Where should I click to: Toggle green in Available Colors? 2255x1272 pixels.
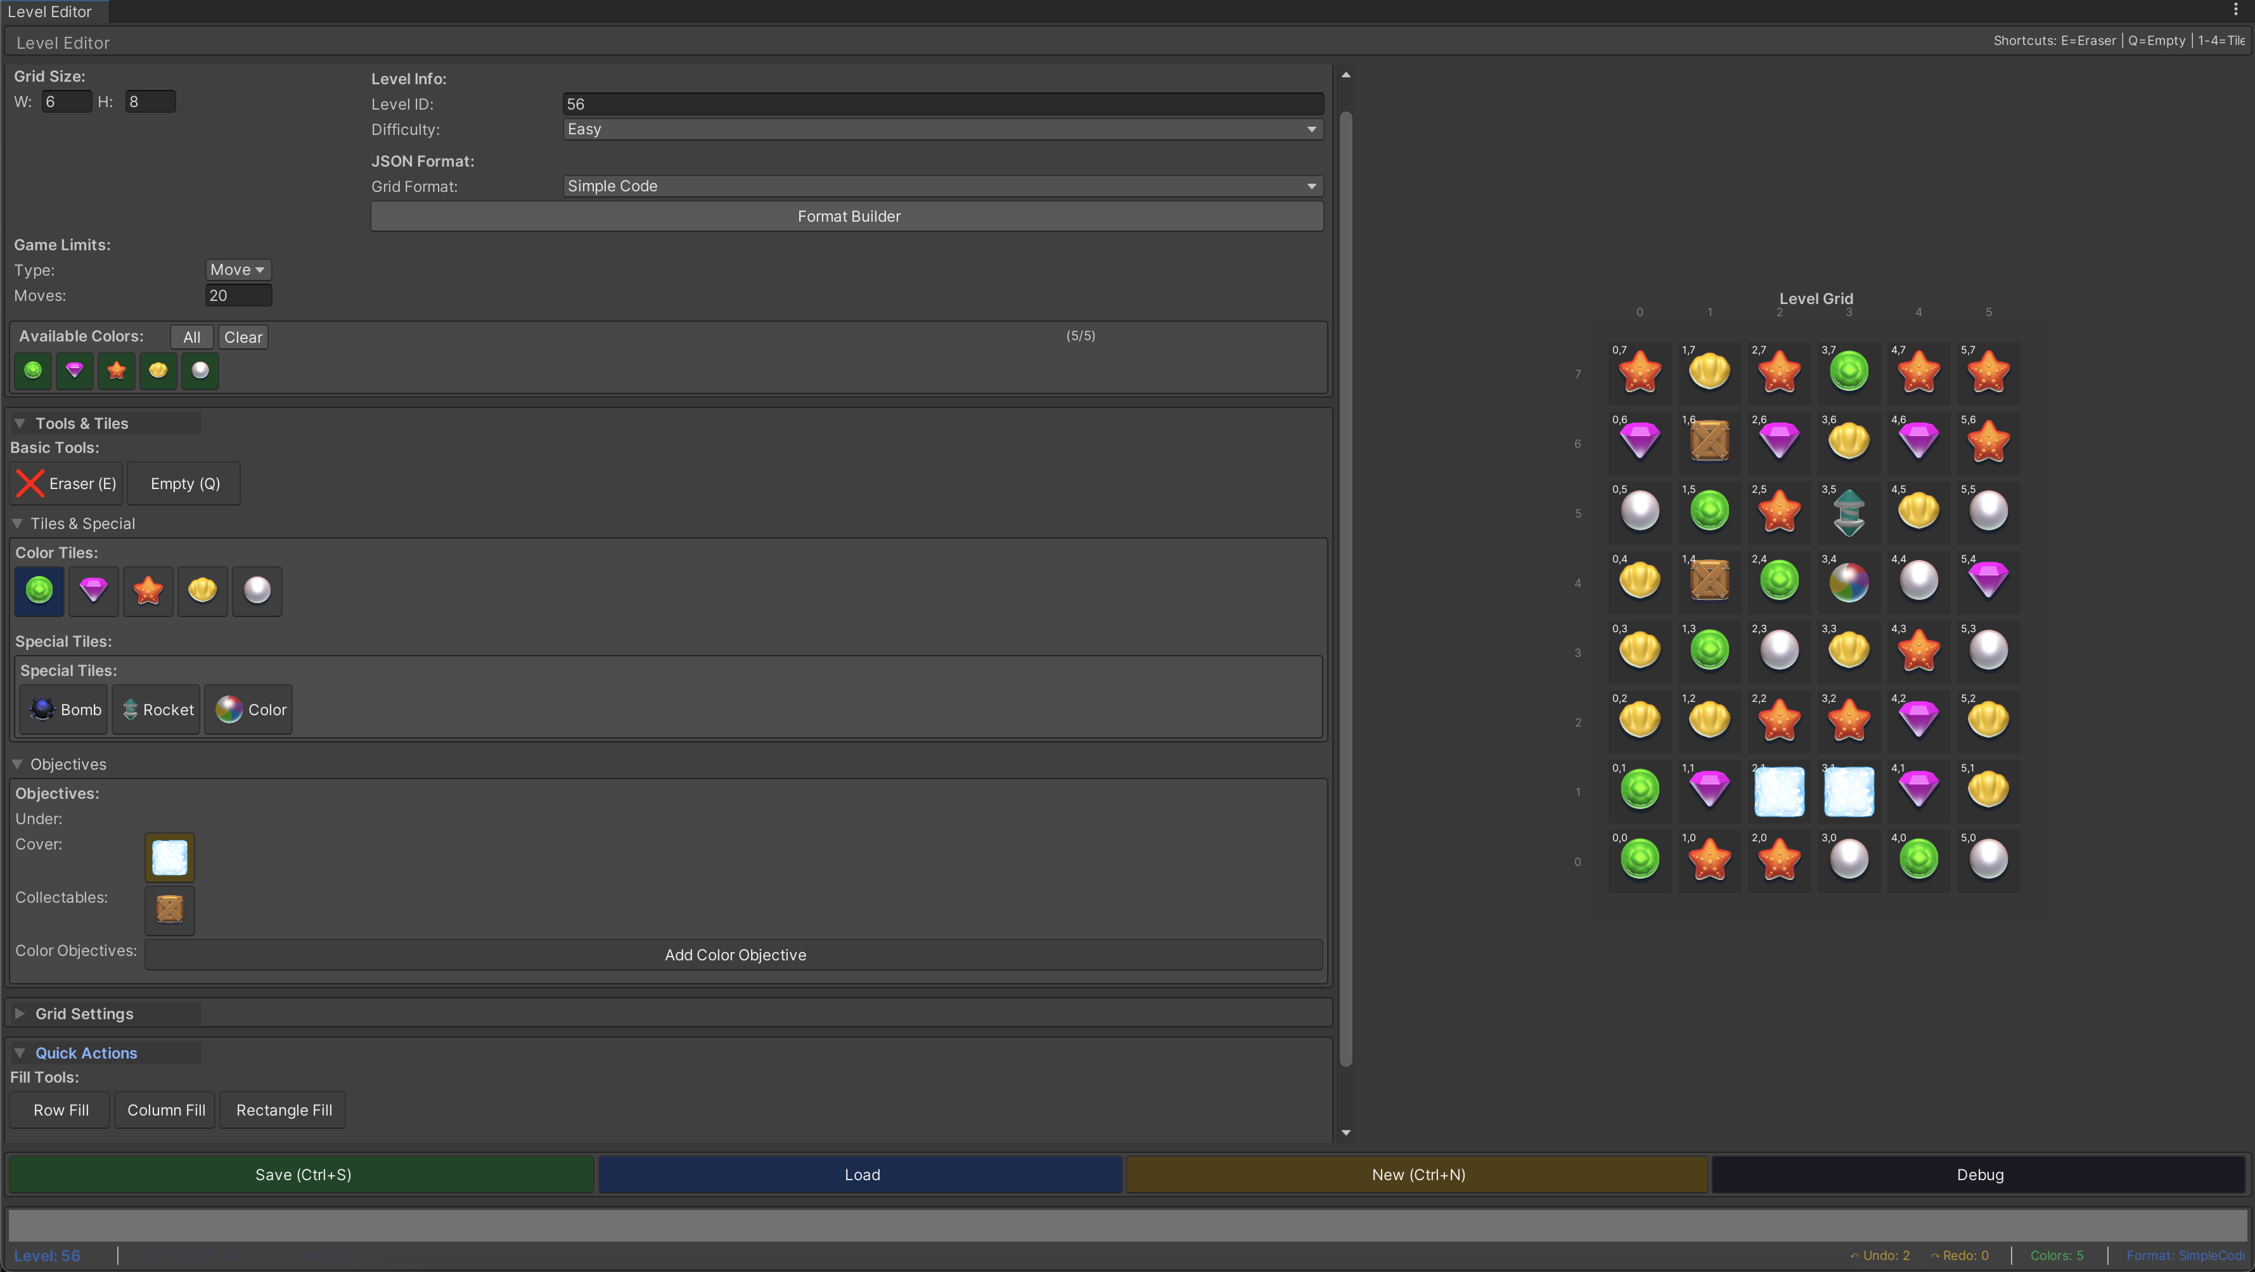(x=33, y=370)
